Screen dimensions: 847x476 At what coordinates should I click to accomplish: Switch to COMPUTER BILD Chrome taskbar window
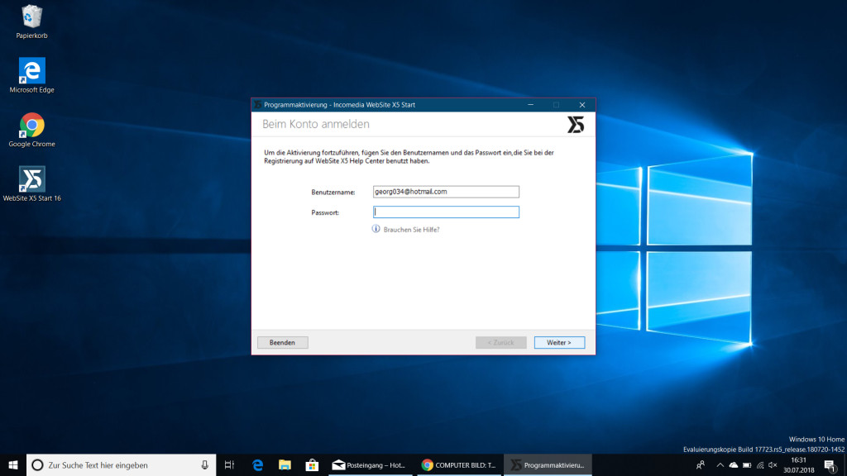tap(458, 464)
